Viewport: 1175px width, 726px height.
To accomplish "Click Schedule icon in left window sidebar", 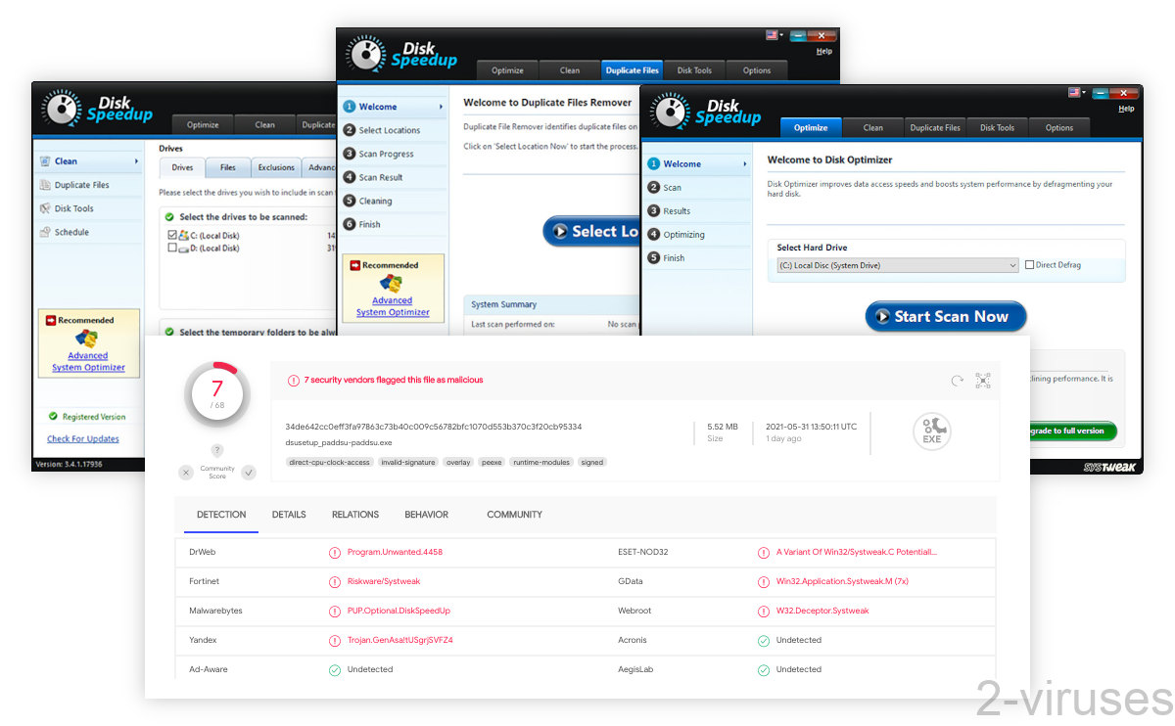I will pyautogui.click(x=45, y=232).
